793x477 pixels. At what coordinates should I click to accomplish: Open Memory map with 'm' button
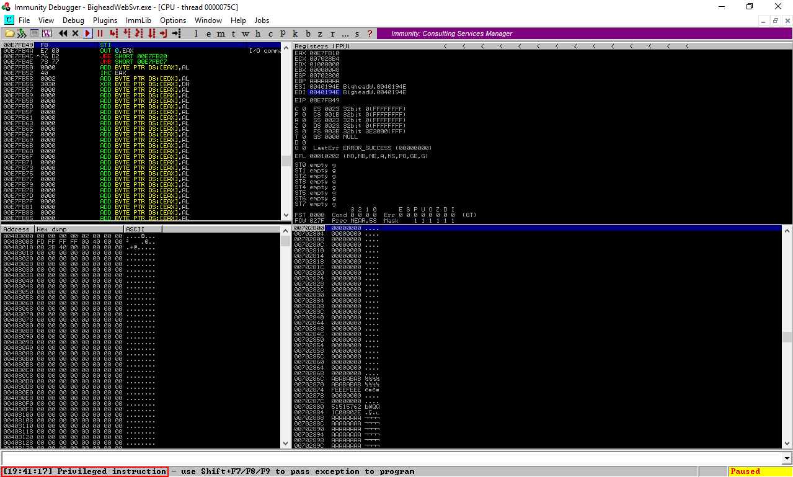[221, 33]
